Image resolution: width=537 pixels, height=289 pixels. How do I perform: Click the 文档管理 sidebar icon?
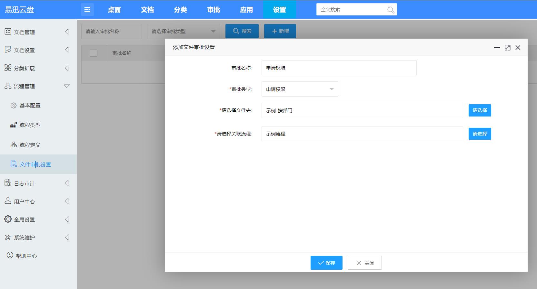[8, 32]
